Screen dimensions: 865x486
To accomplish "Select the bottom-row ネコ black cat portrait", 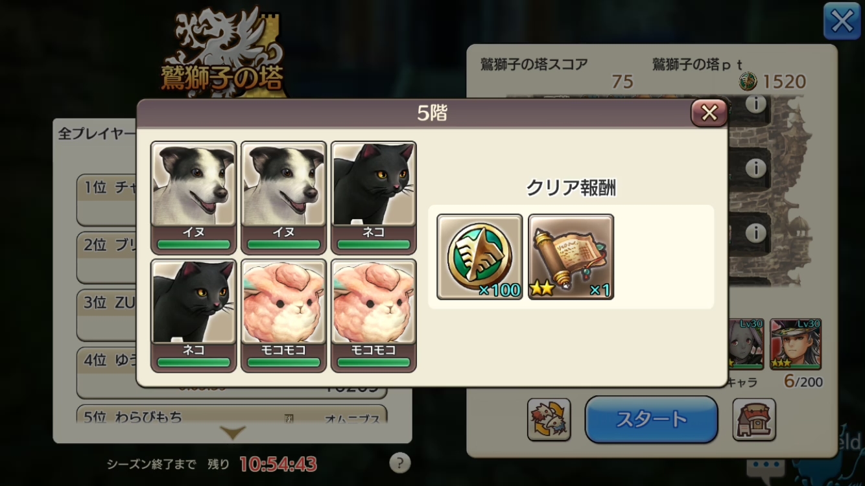I will tap(193, 316).
